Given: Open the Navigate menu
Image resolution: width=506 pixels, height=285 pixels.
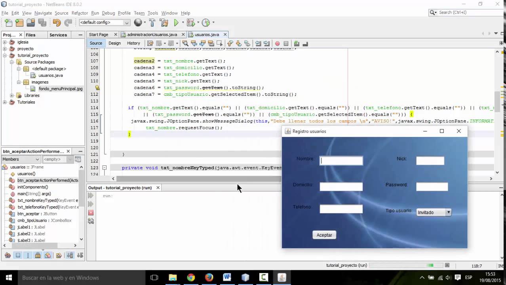Looking at the screenshot, I should click(x=43, y=13).
